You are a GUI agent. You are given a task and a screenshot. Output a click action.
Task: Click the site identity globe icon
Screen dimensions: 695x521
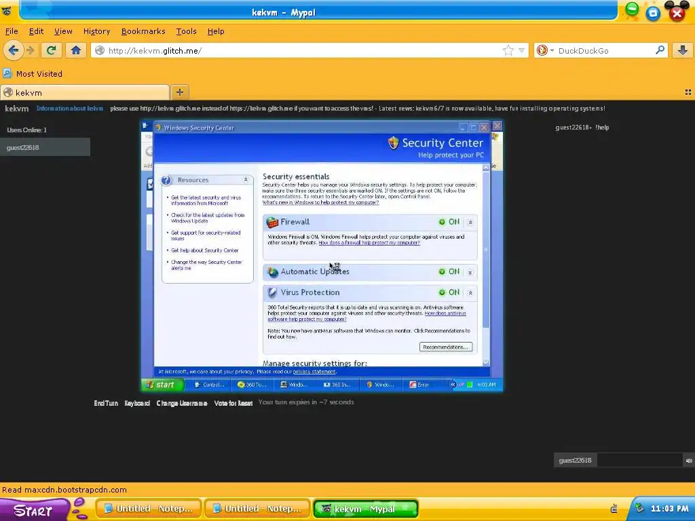(100, 50)
